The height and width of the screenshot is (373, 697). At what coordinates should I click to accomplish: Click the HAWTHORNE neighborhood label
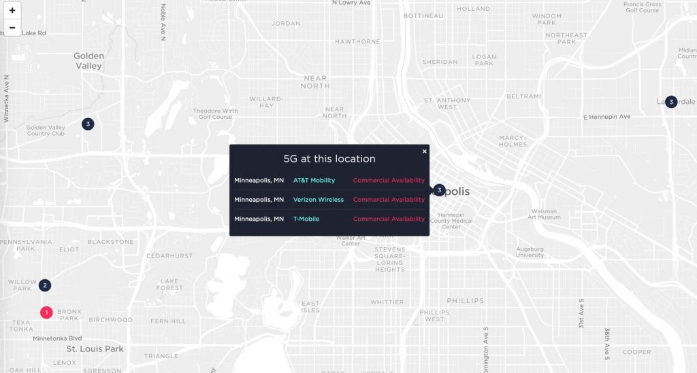pos(357,41)
